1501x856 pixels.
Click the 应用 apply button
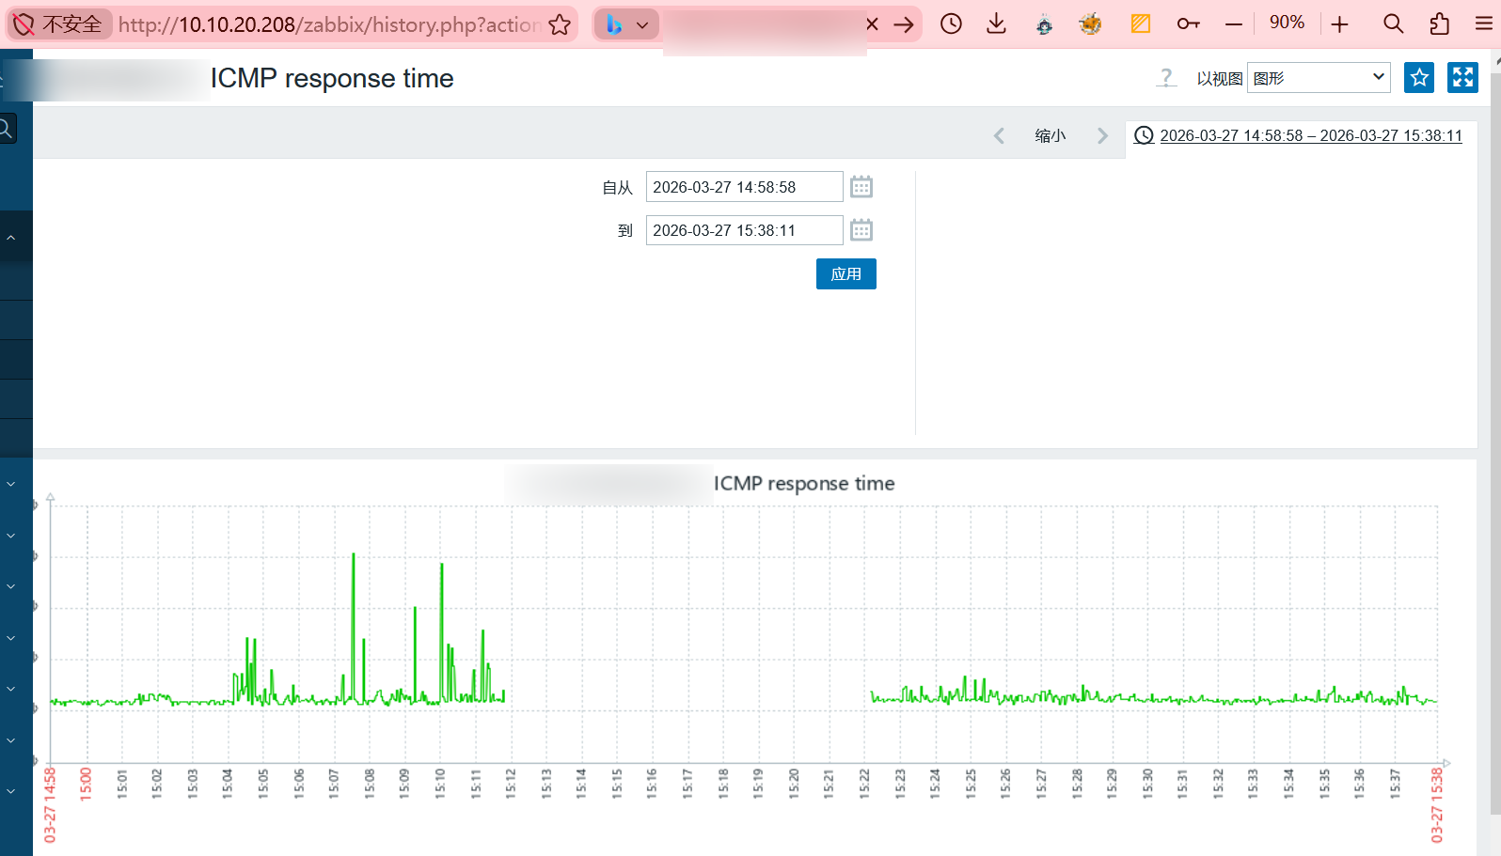point(845,274)
